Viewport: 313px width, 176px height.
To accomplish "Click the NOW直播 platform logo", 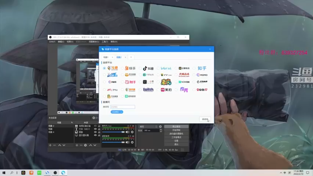I will tap(184, 82).
